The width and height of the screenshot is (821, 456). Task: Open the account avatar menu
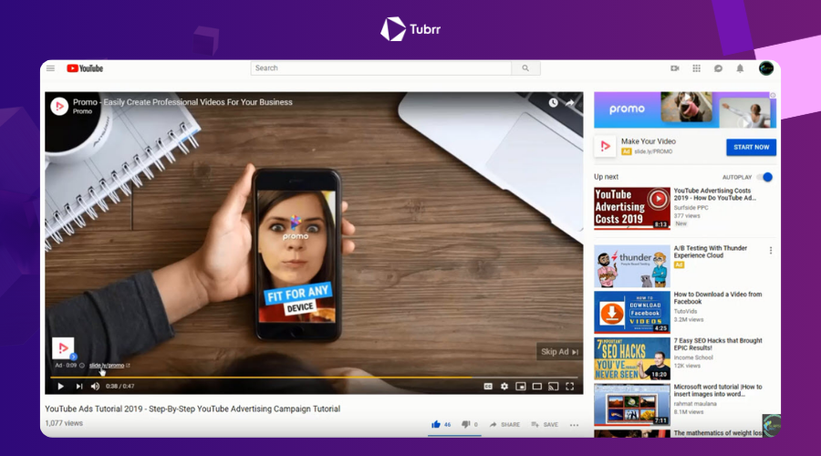click(766, 68)
